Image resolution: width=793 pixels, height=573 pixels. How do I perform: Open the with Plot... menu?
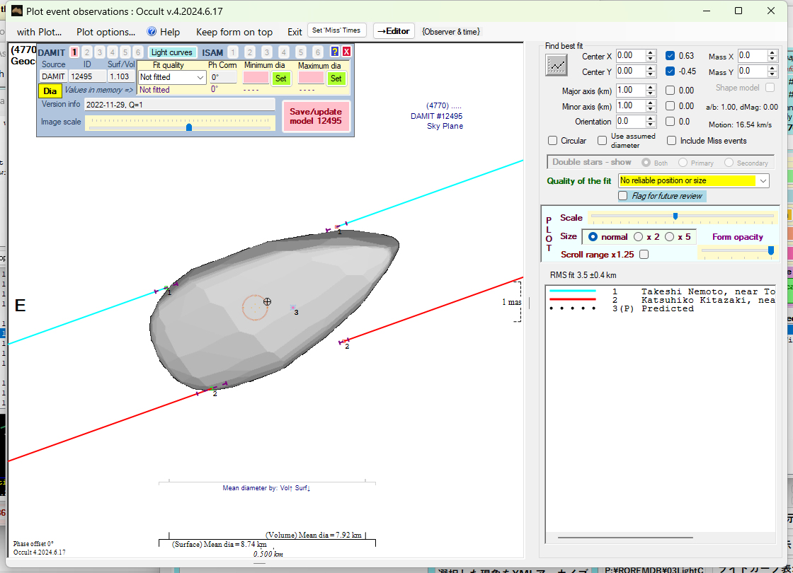point(39,32)
